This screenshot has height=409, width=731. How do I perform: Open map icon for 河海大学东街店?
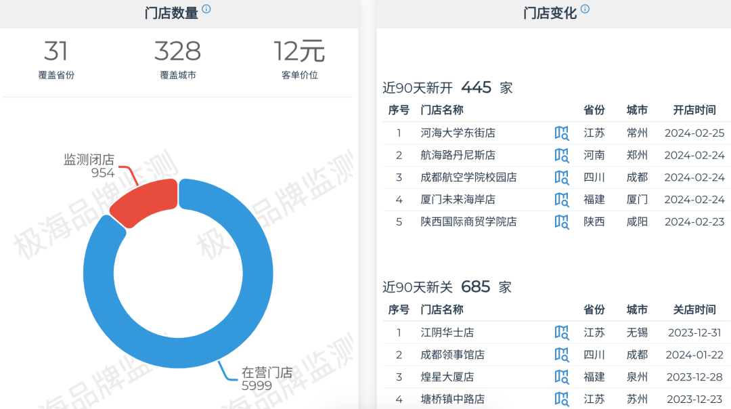point(562,133)
